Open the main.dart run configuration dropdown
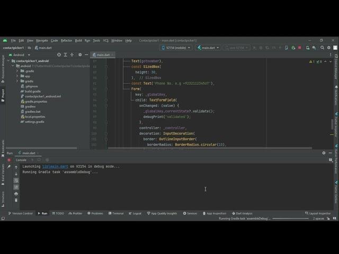Image resolution: width=339 pixels, height=254 pixels. (x=208, y=48)
